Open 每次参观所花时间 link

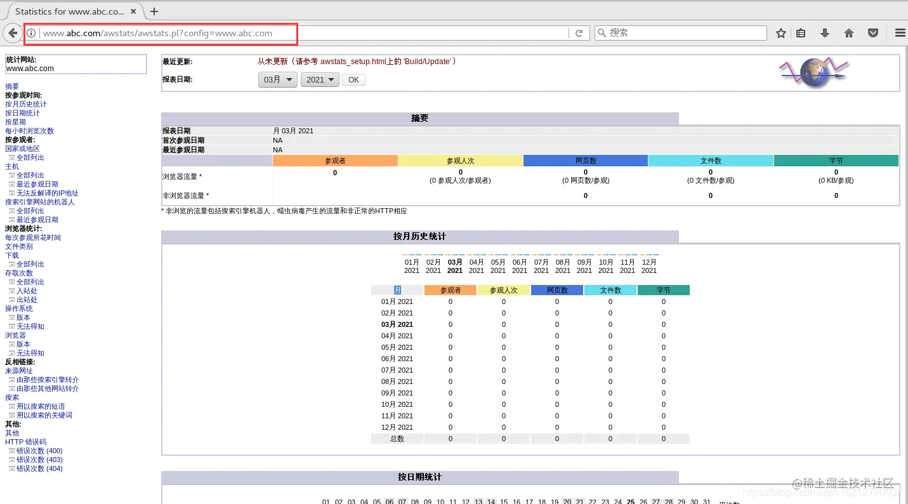tap(33, 237)
